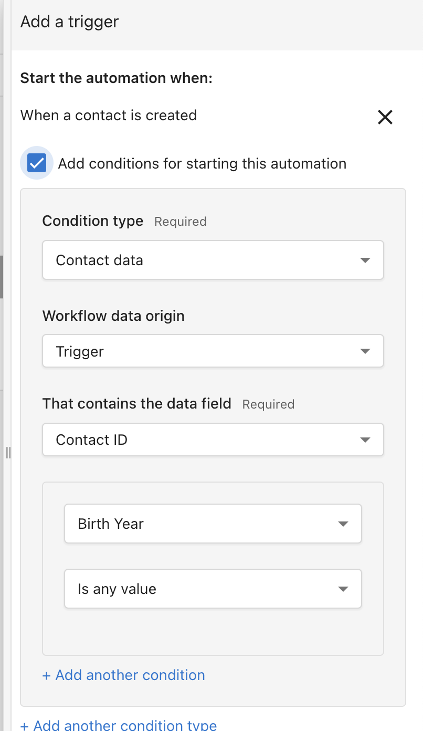Click '+ Add another condition type' link

click(x=119, y=725)
